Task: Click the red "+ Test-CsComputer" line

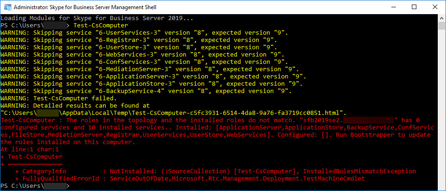Action: [31, 156]
